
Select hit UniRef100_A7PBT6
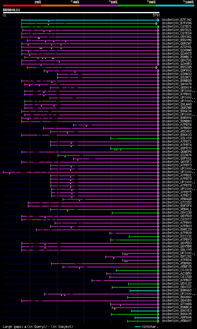point(177,125)
